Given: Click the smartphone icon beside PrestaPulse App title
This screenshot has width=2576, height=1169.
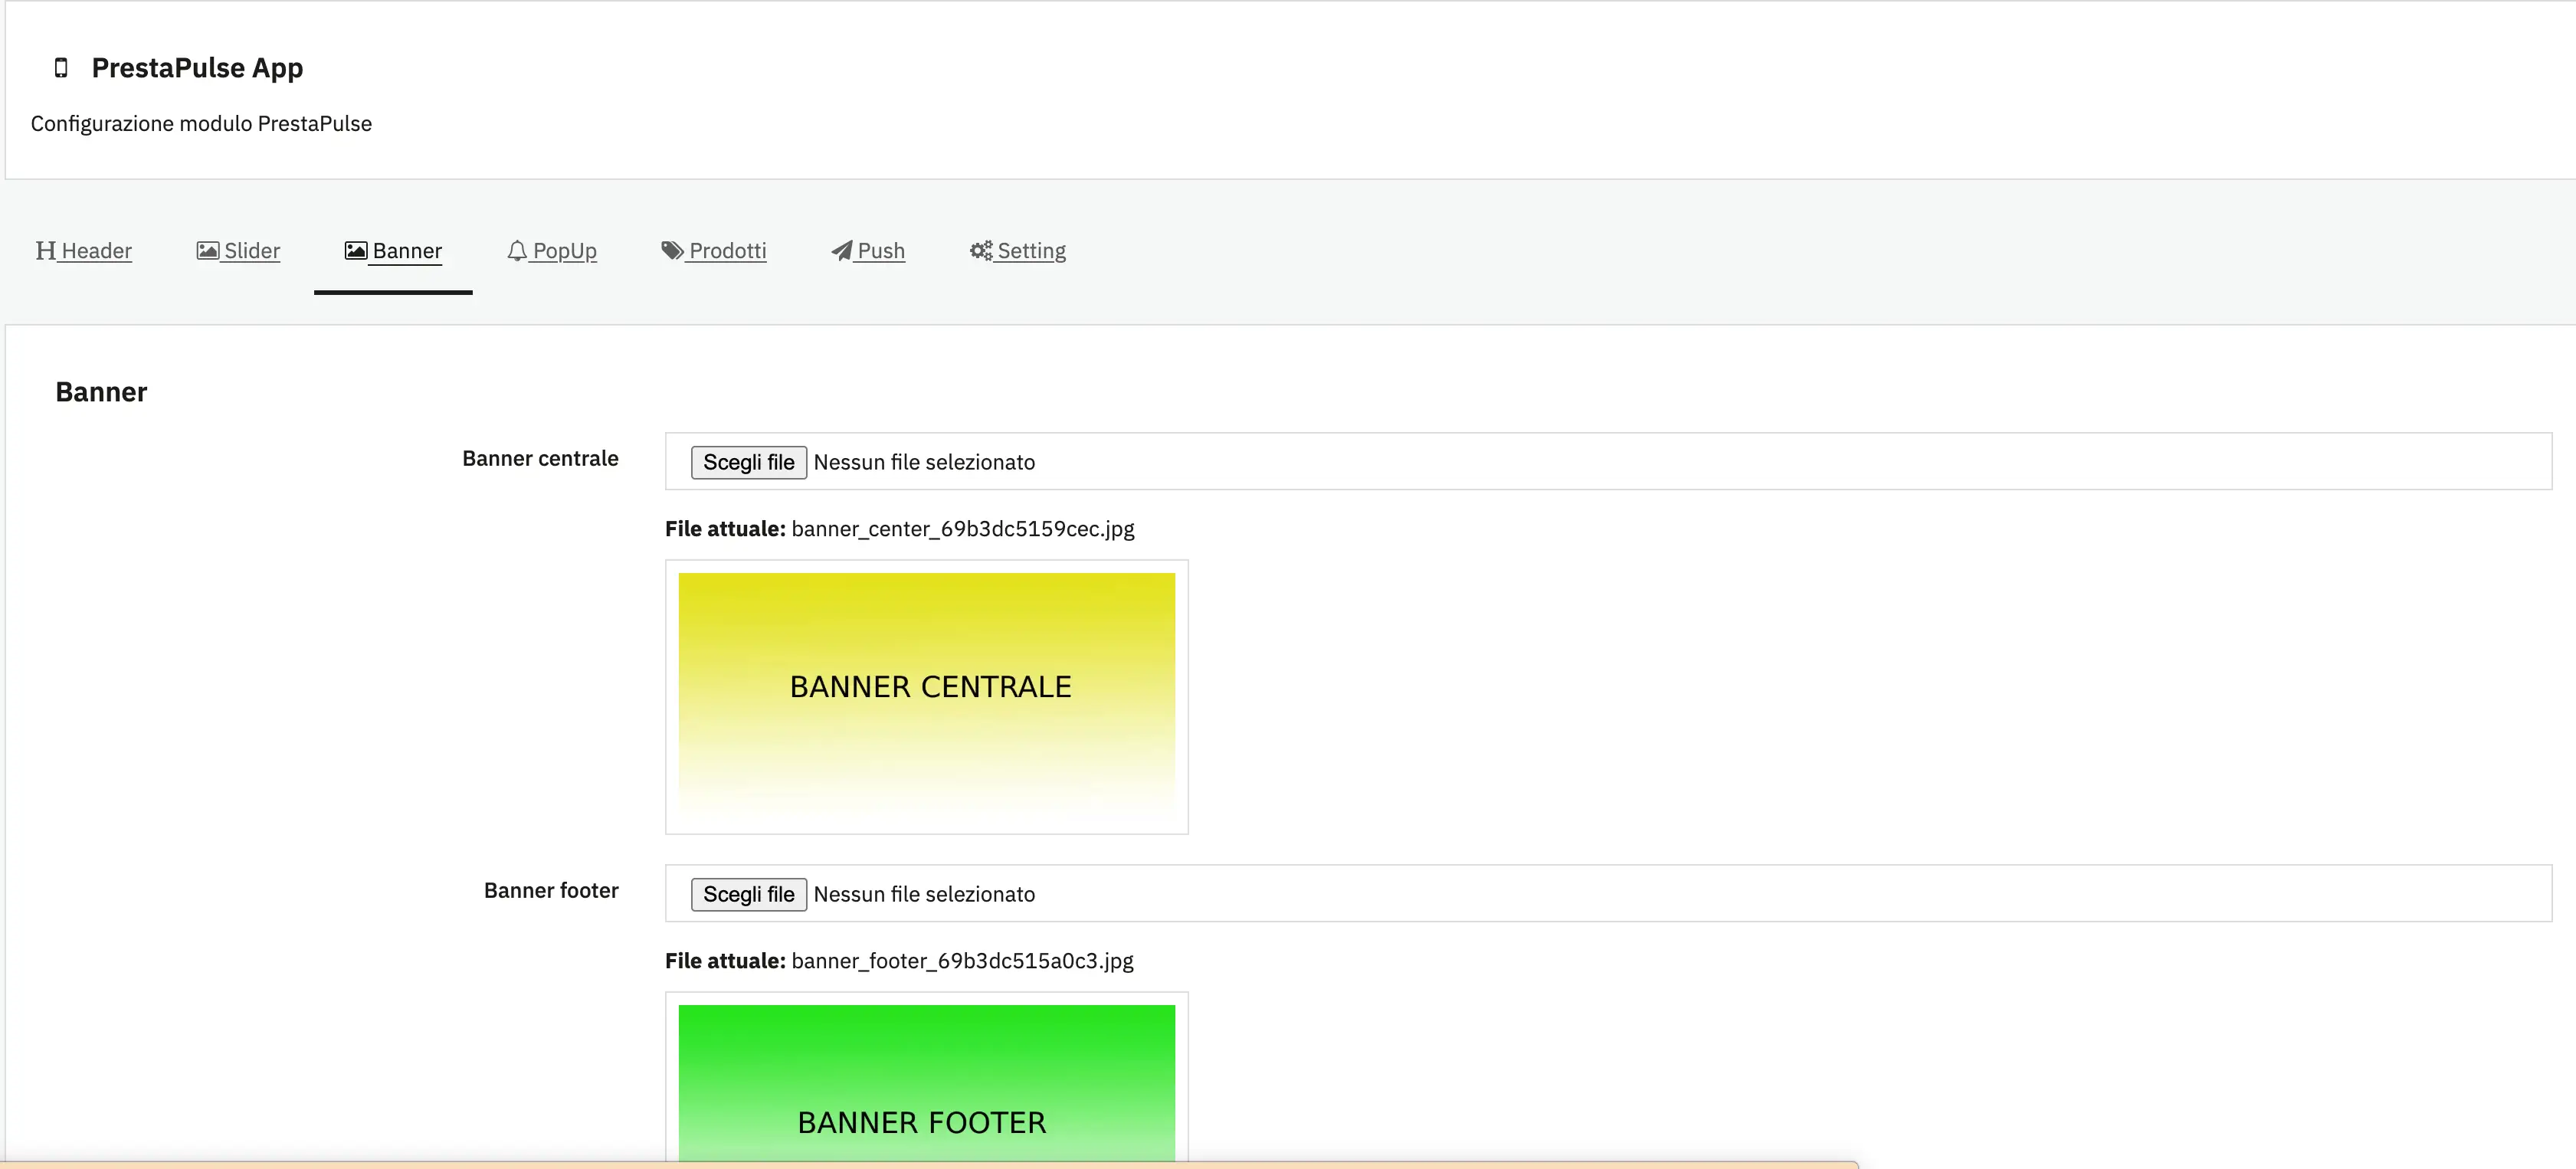Looking at the screenshot, I should point(61,67).
